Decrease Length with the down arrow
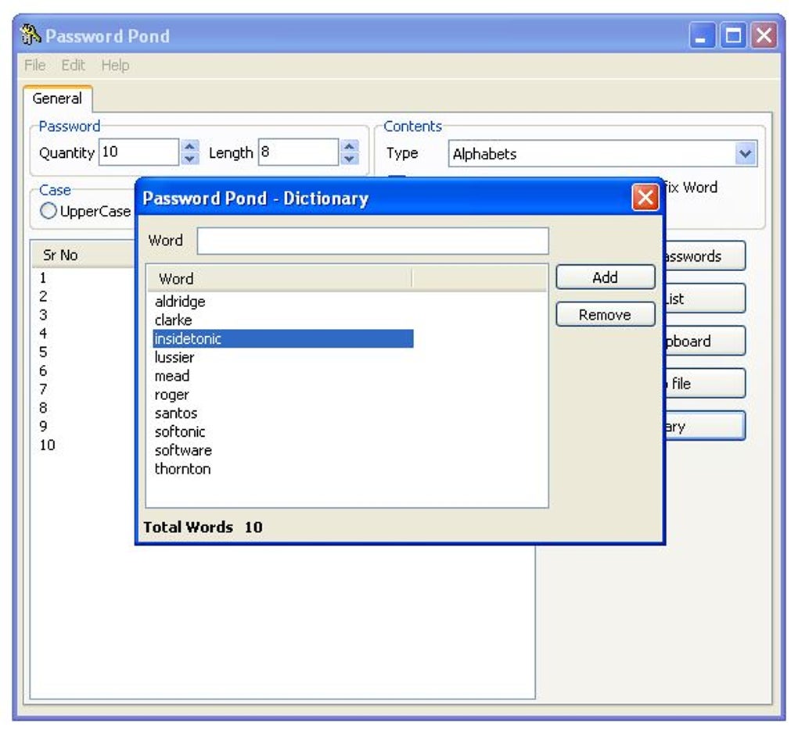 [349, 159]
